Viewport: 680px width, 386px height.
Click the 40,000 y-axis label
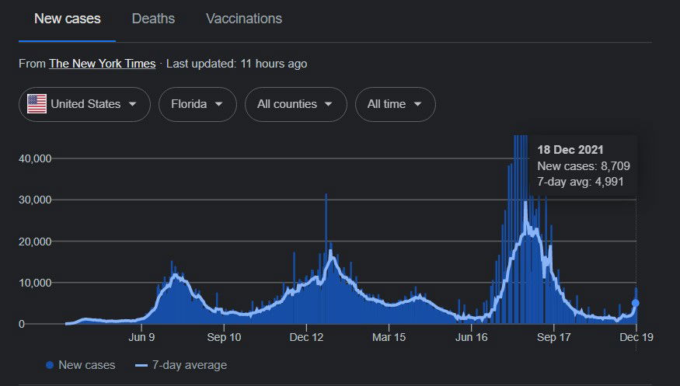34,158
